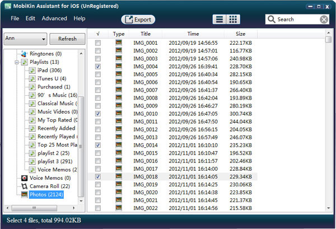336x229 pixels.
Task: Click the Playlists folder icon
Action: point(25,62)
